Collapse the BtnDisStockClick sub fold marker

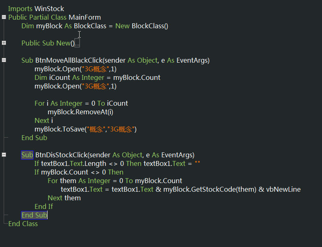tap(4, 155)
